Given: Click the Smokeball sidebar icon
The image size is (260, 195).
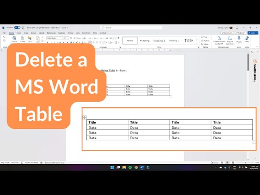Looking at the screenshot, I should pos(255,61).
